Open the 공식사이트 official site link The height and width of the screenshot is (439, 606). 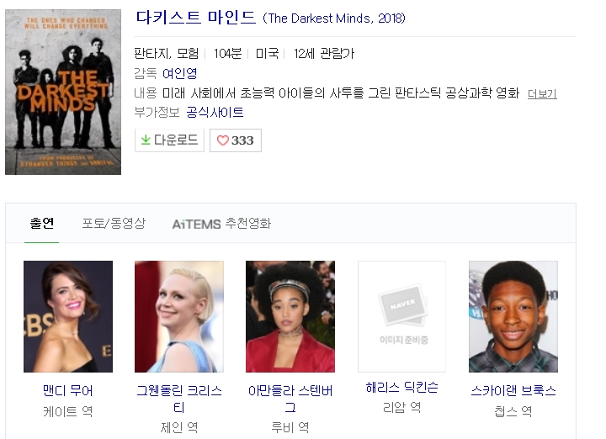tap(215, 112)
